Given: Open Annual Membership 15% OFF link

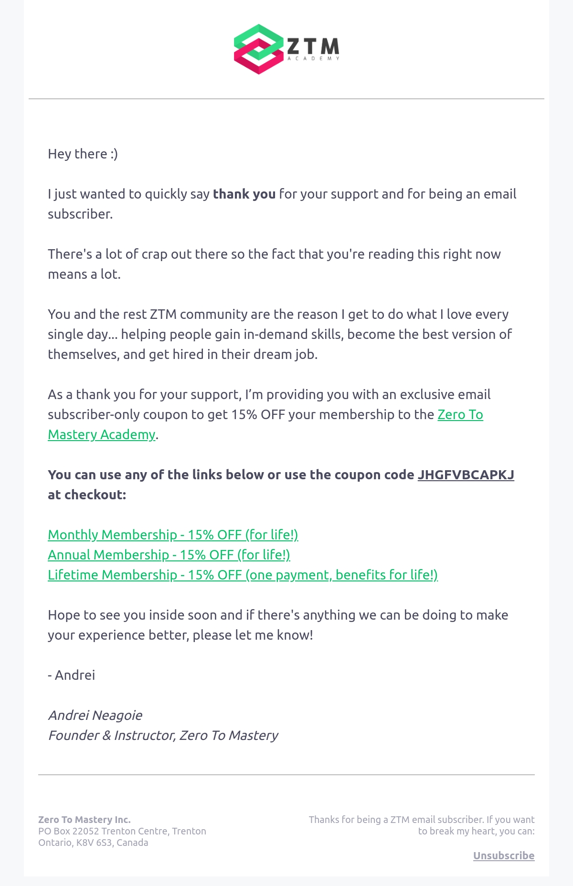Looking at the screenshot, I should pyautogui.click(x=169, y=555).
